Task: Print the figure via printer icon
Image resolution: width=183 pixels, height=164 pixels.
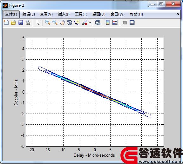Action: (28, 23)
